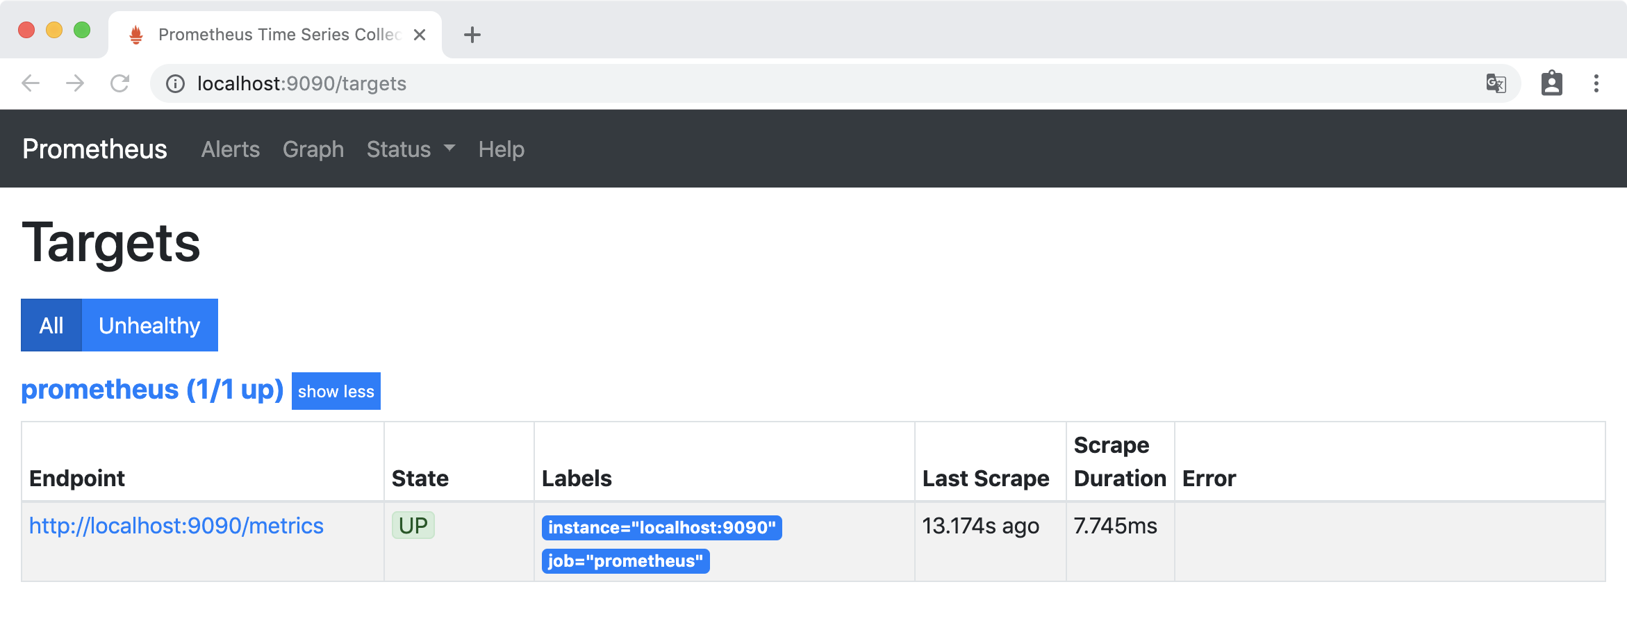Image resolution: width=1627 pixels, height=639 pixels.
Task: Click the browser back arrow
Action: 31,84
